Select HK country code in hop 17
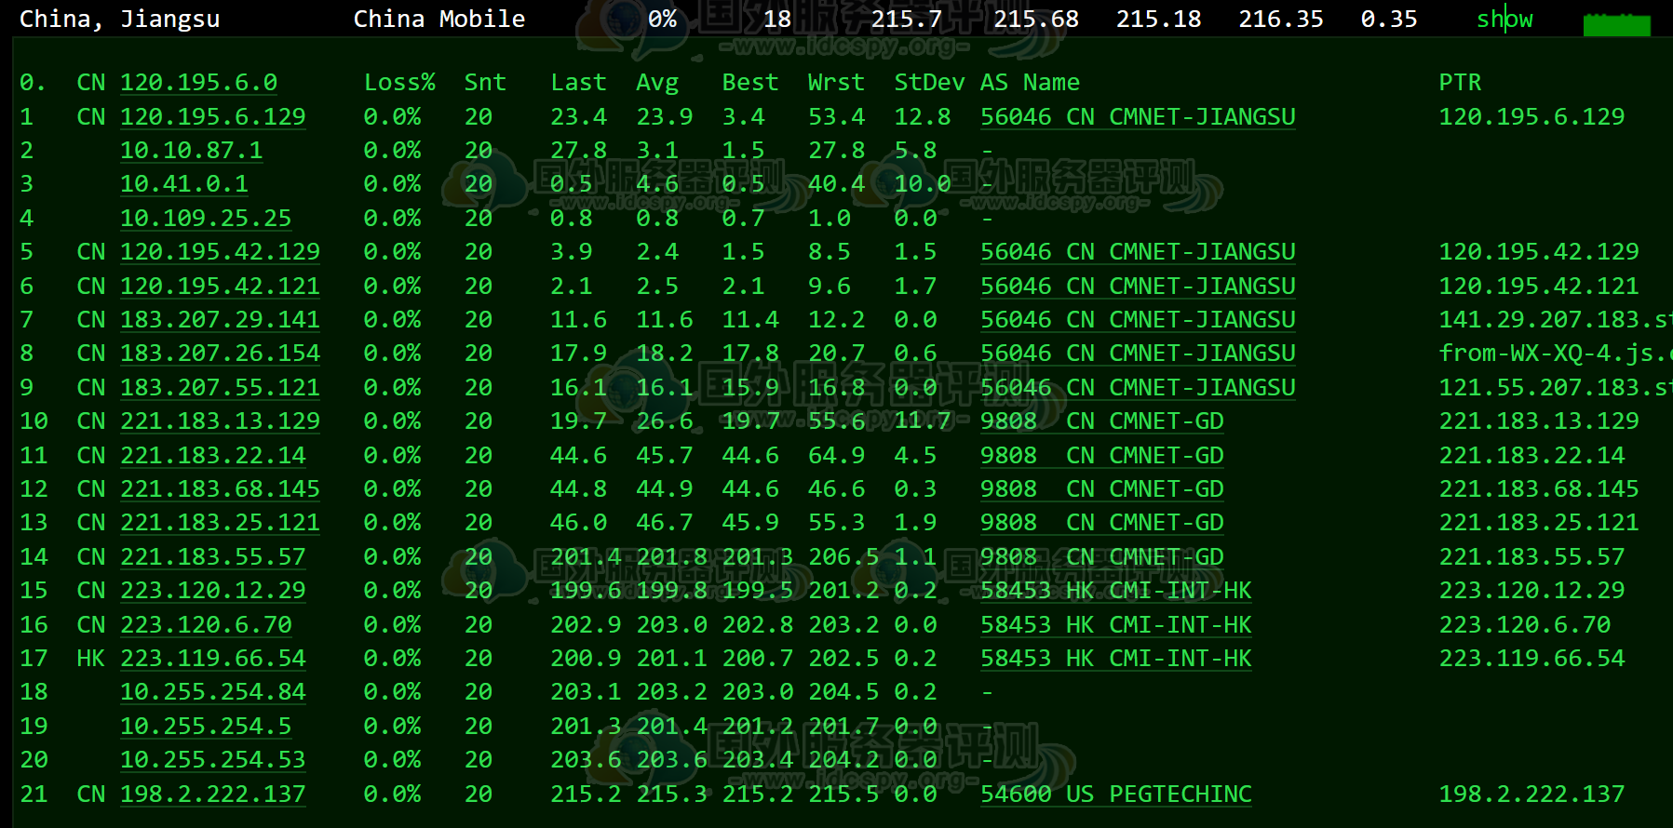Screen dimensions: 1673x828 pyautogui.click(x=91, y=659)
